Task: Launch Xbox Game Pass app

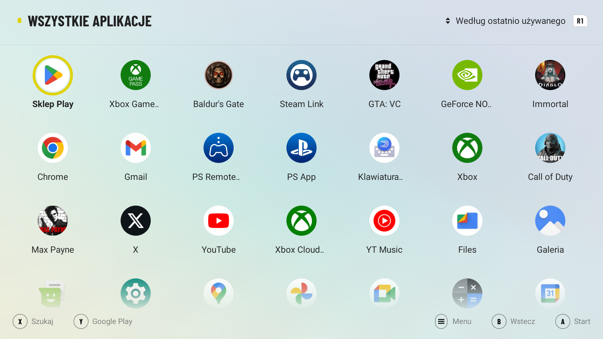Action: tap(136, 75)
